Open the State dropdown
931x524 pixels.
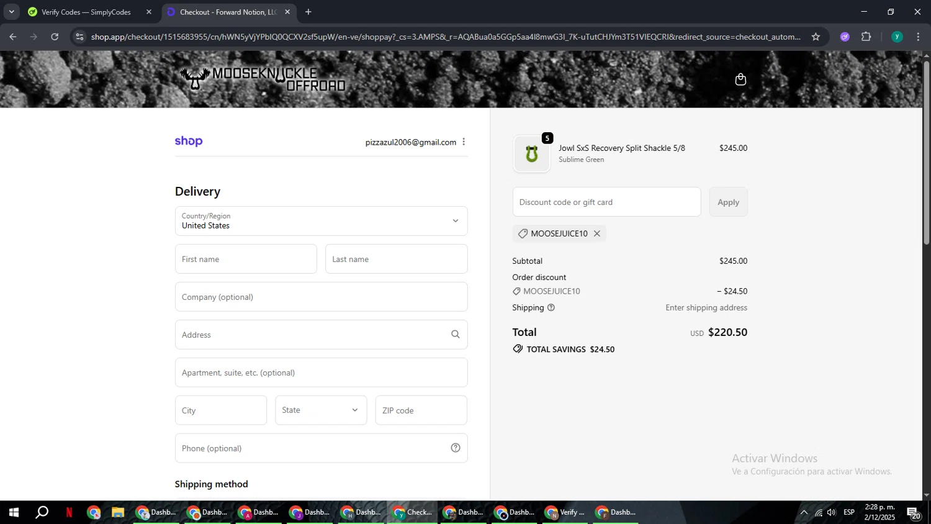pos(321,410)
